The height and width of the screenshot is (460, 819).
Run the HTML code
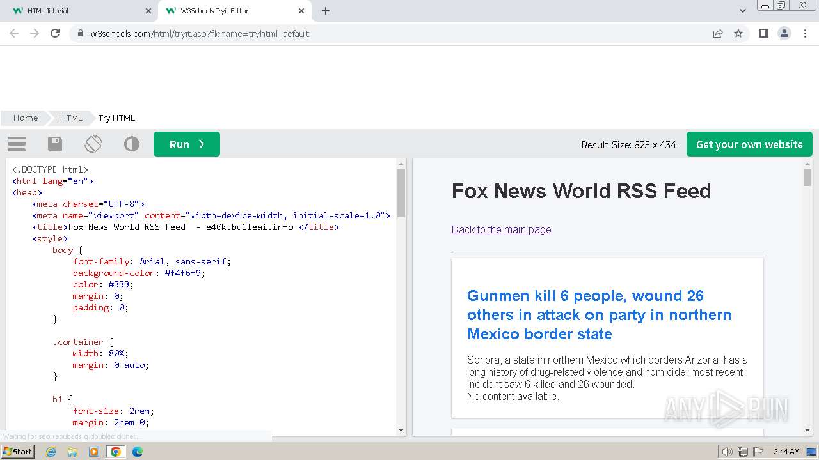pyautogui.click(x=187, y=144)
